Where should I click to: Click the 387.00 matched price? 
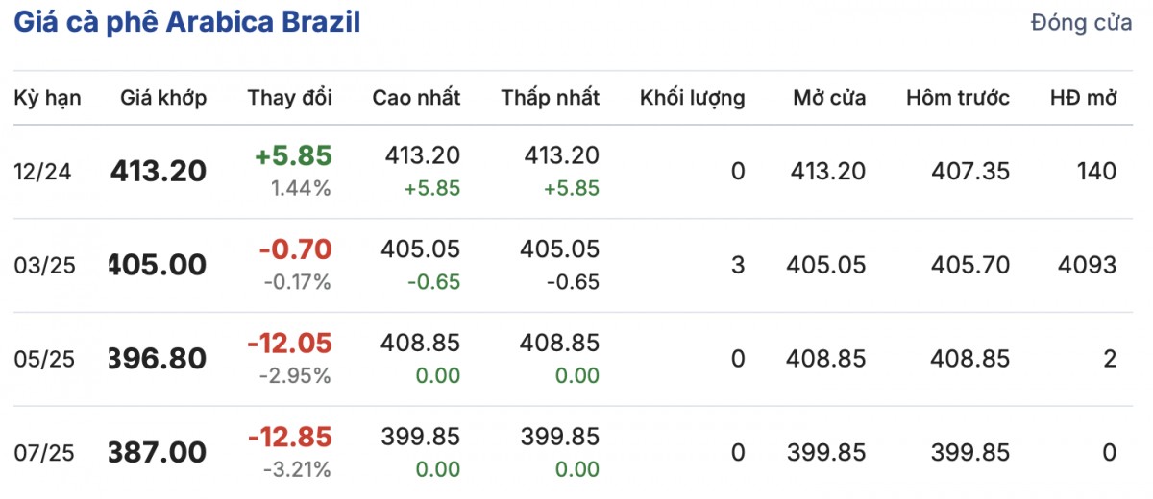click(x=159, y=452)
